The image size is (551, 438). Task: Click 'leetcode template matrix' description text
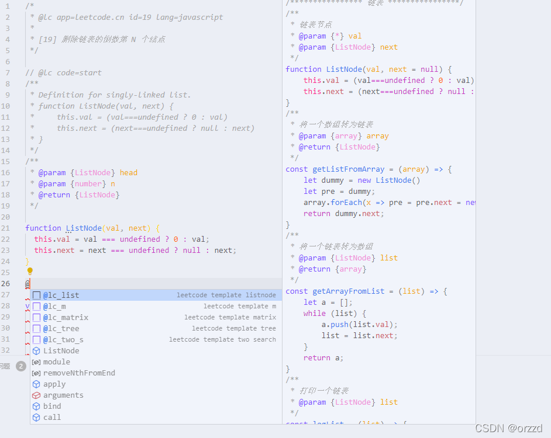click(x=230, y=317)
